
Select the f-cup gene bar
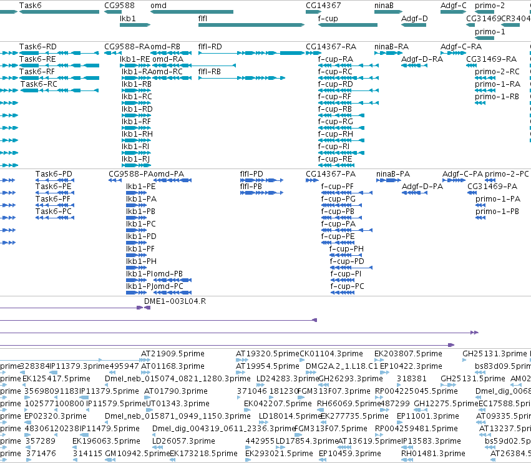(348, 25)
